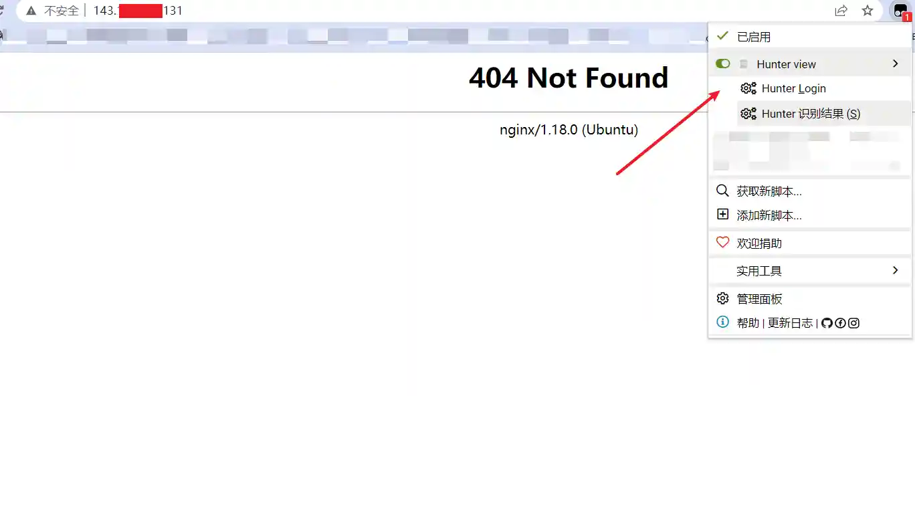Image resolution: width=915 pixels, height=515 pixels.
Task: Open the 更新日志 changelog link
Action: (790, 323)
